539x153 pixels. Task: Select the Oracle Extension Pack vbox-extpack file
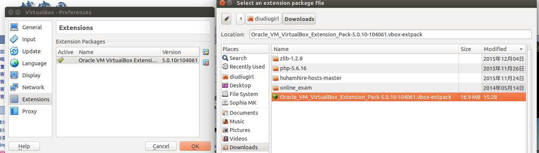398,97
